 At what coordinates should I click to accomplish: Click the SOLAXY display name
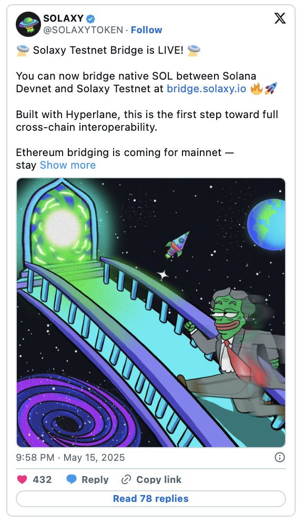click(x=63, y=18)
